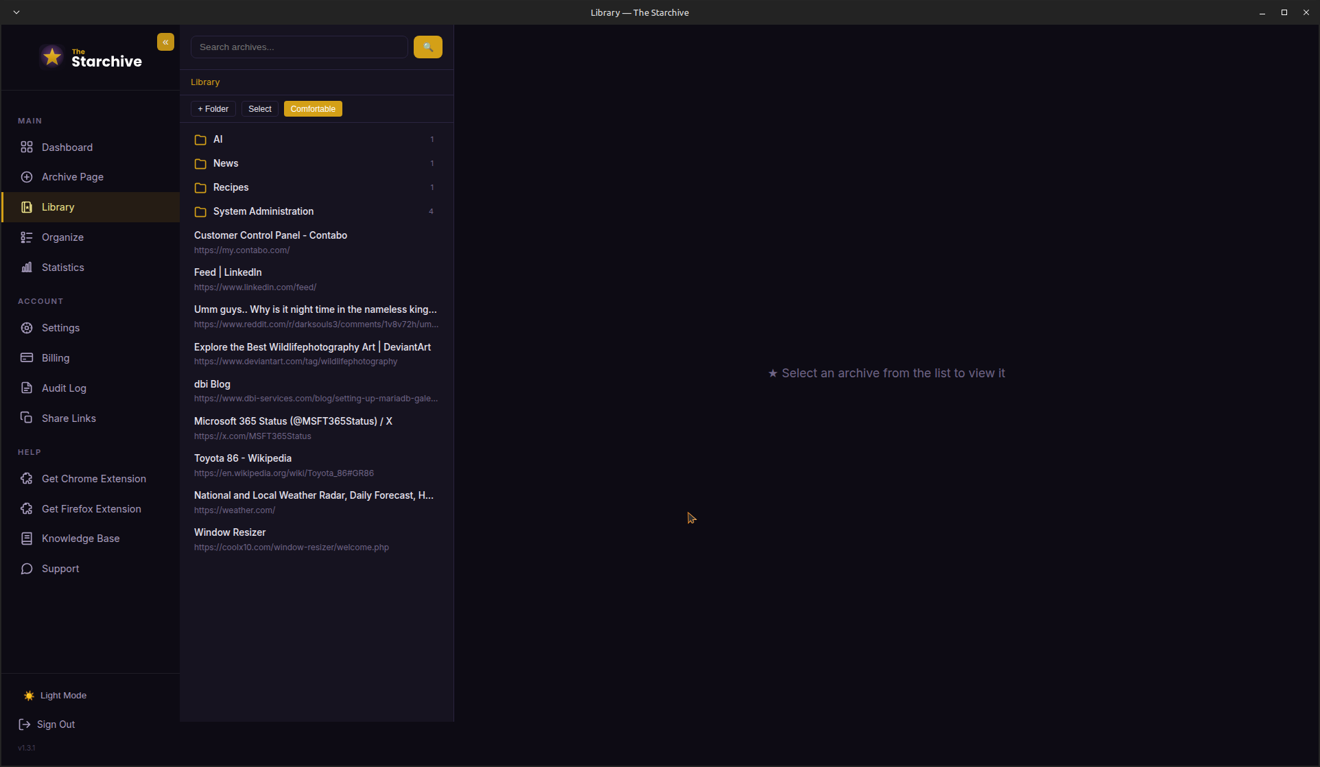
Task: Click the Starchive star logo
Action: [x=51, y=56]
